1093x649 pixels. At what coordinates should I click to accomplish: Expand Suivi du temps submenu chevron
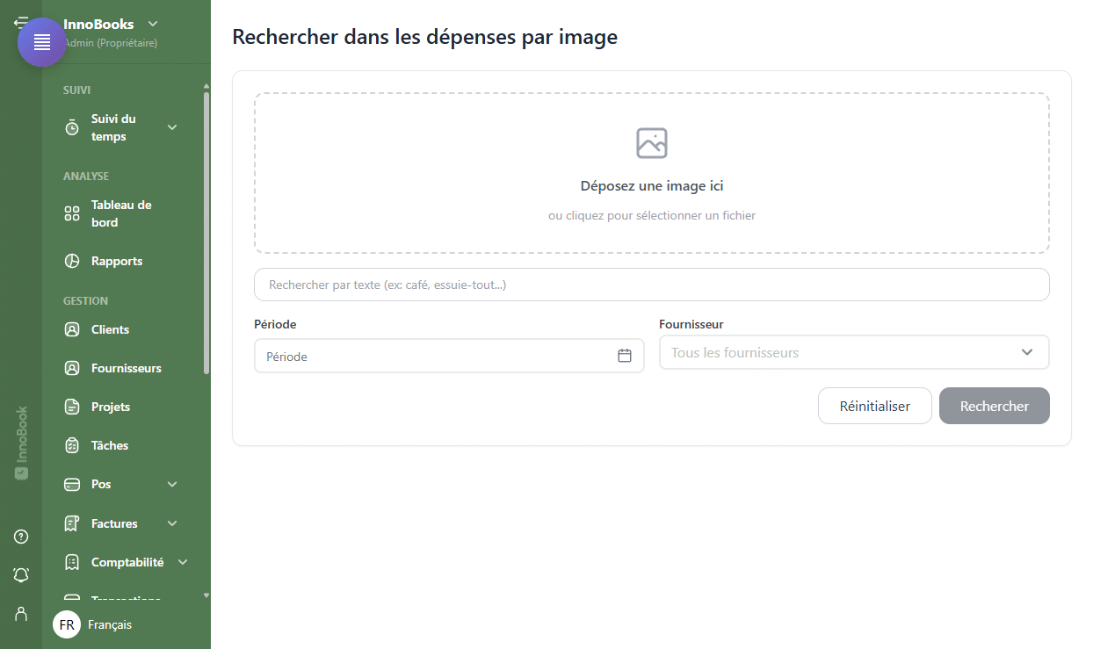click(x=172, y=127)
